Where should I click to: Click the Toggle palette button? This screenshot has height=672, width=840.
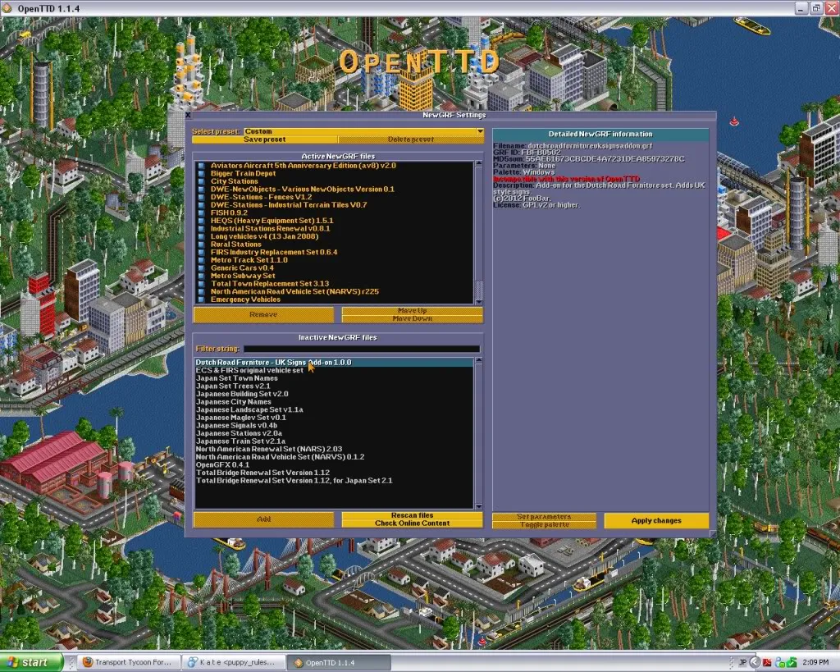click(x=544, y=524)
